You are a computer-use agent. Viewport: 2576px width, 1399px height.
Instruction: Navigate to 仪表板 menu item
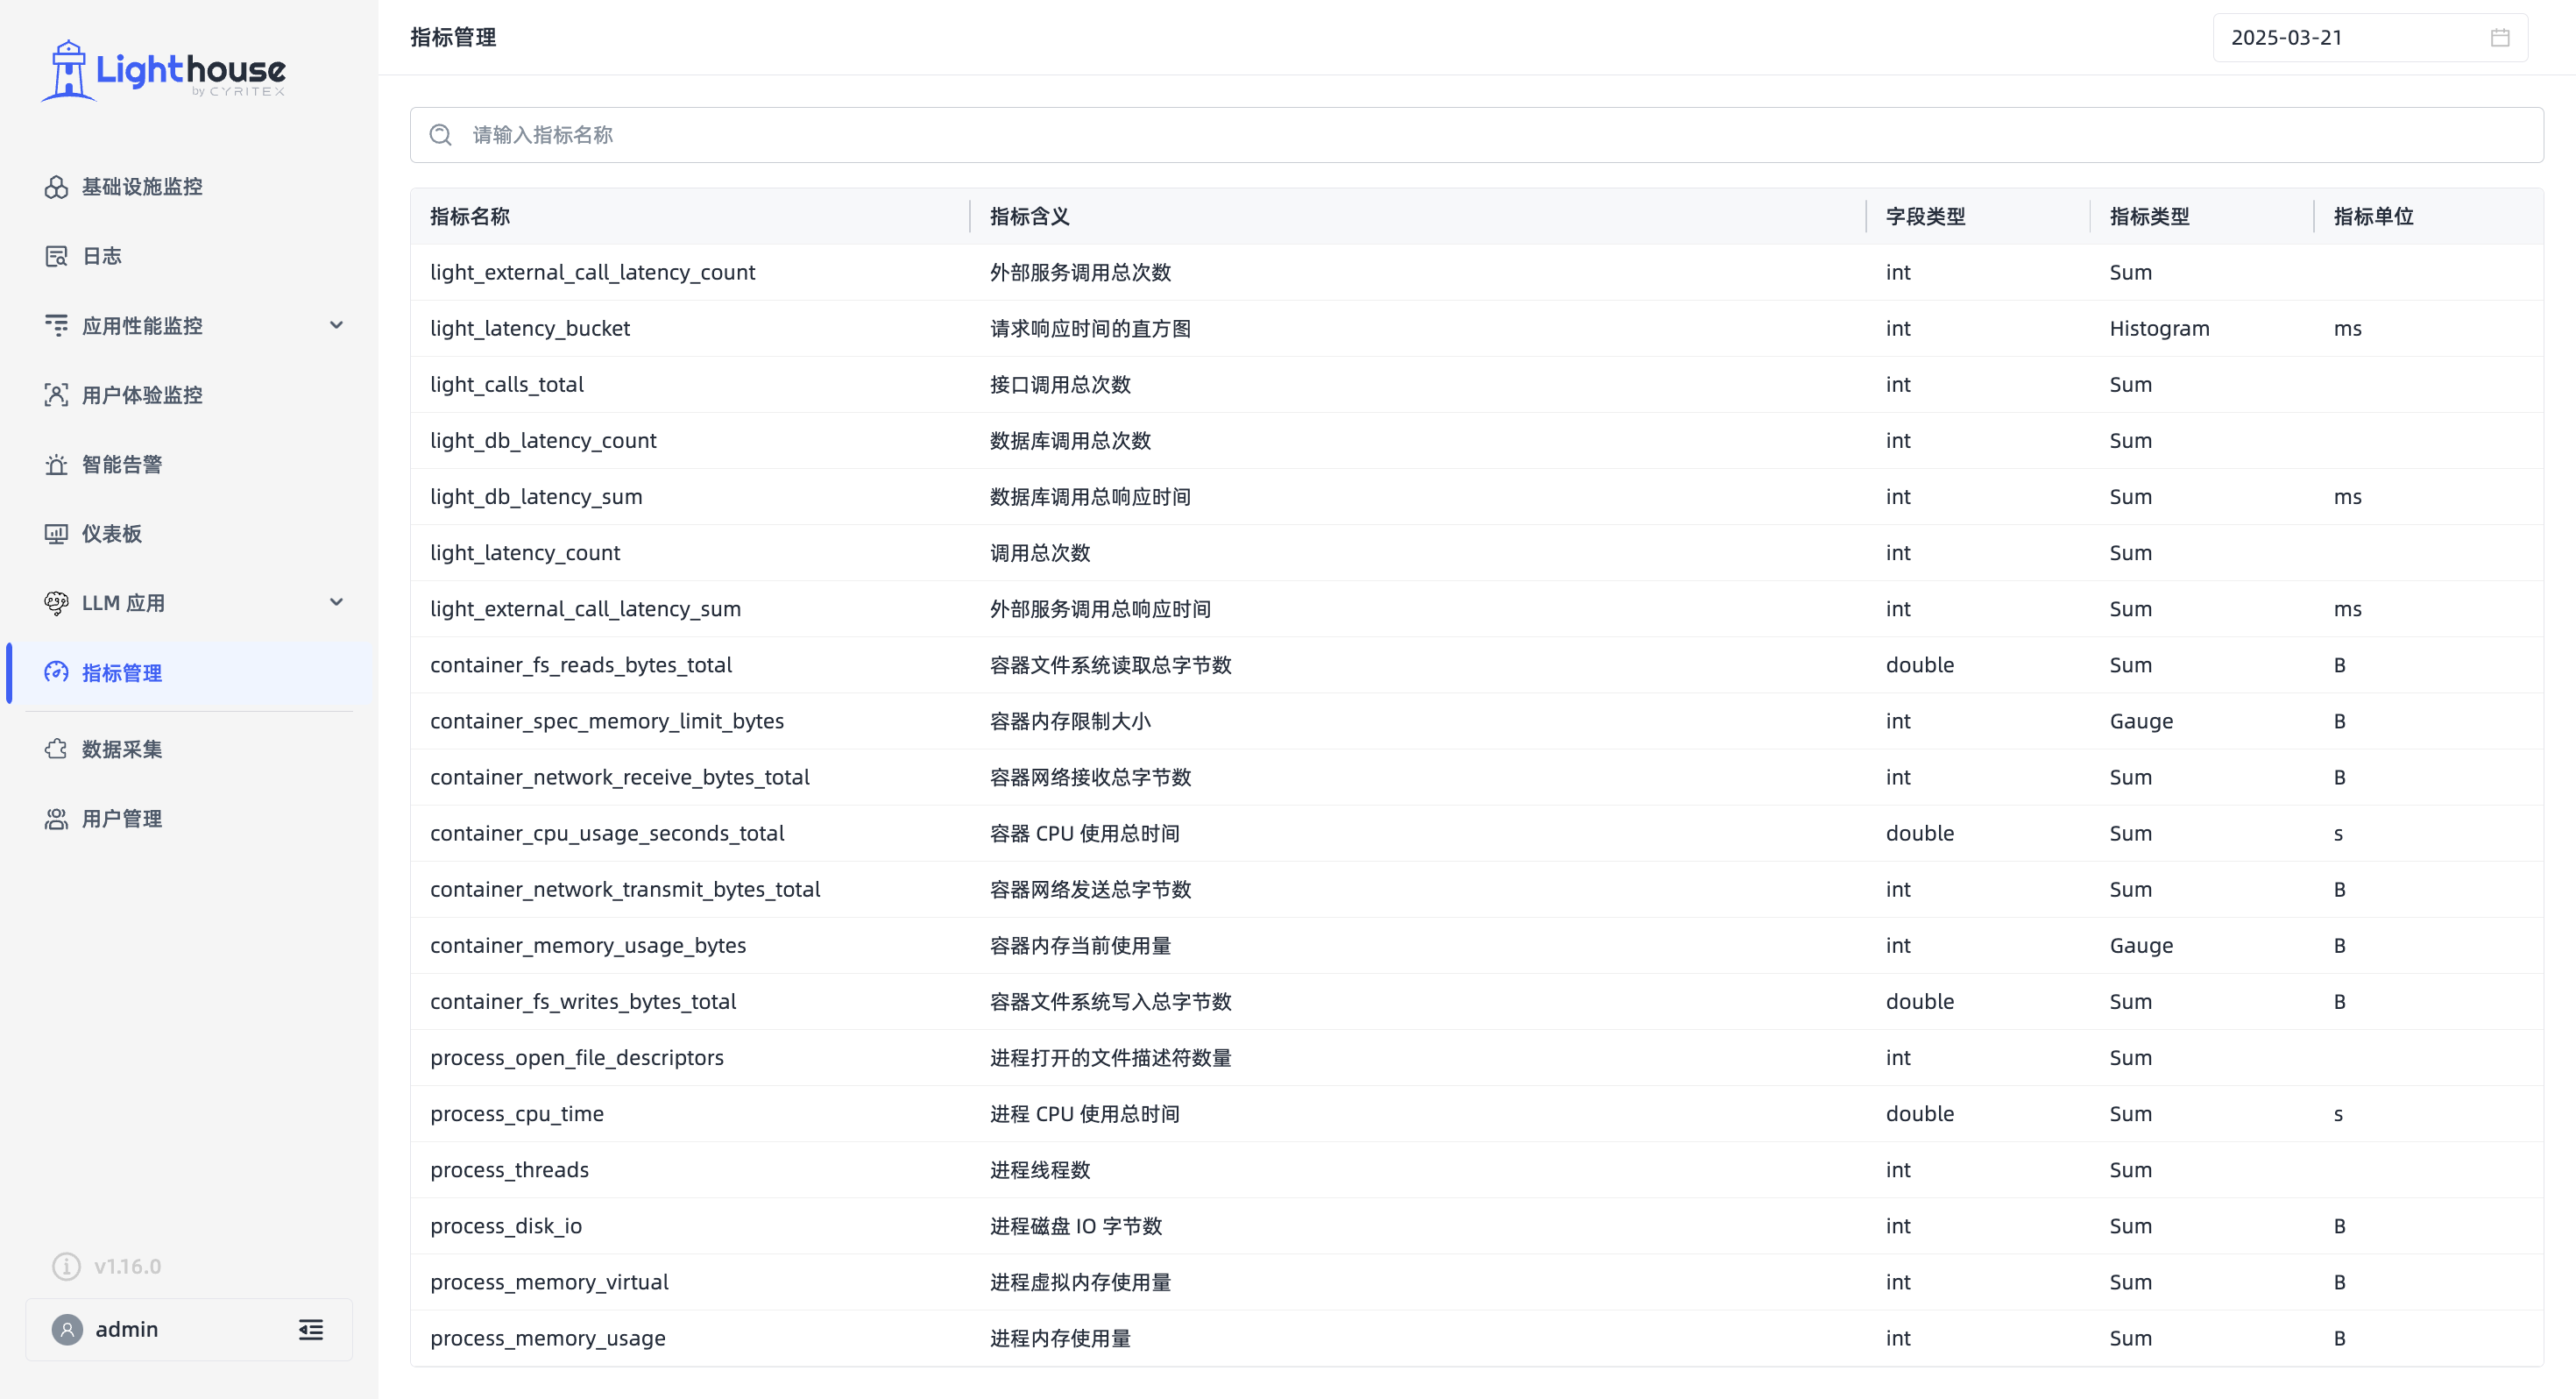coord(112,533)
